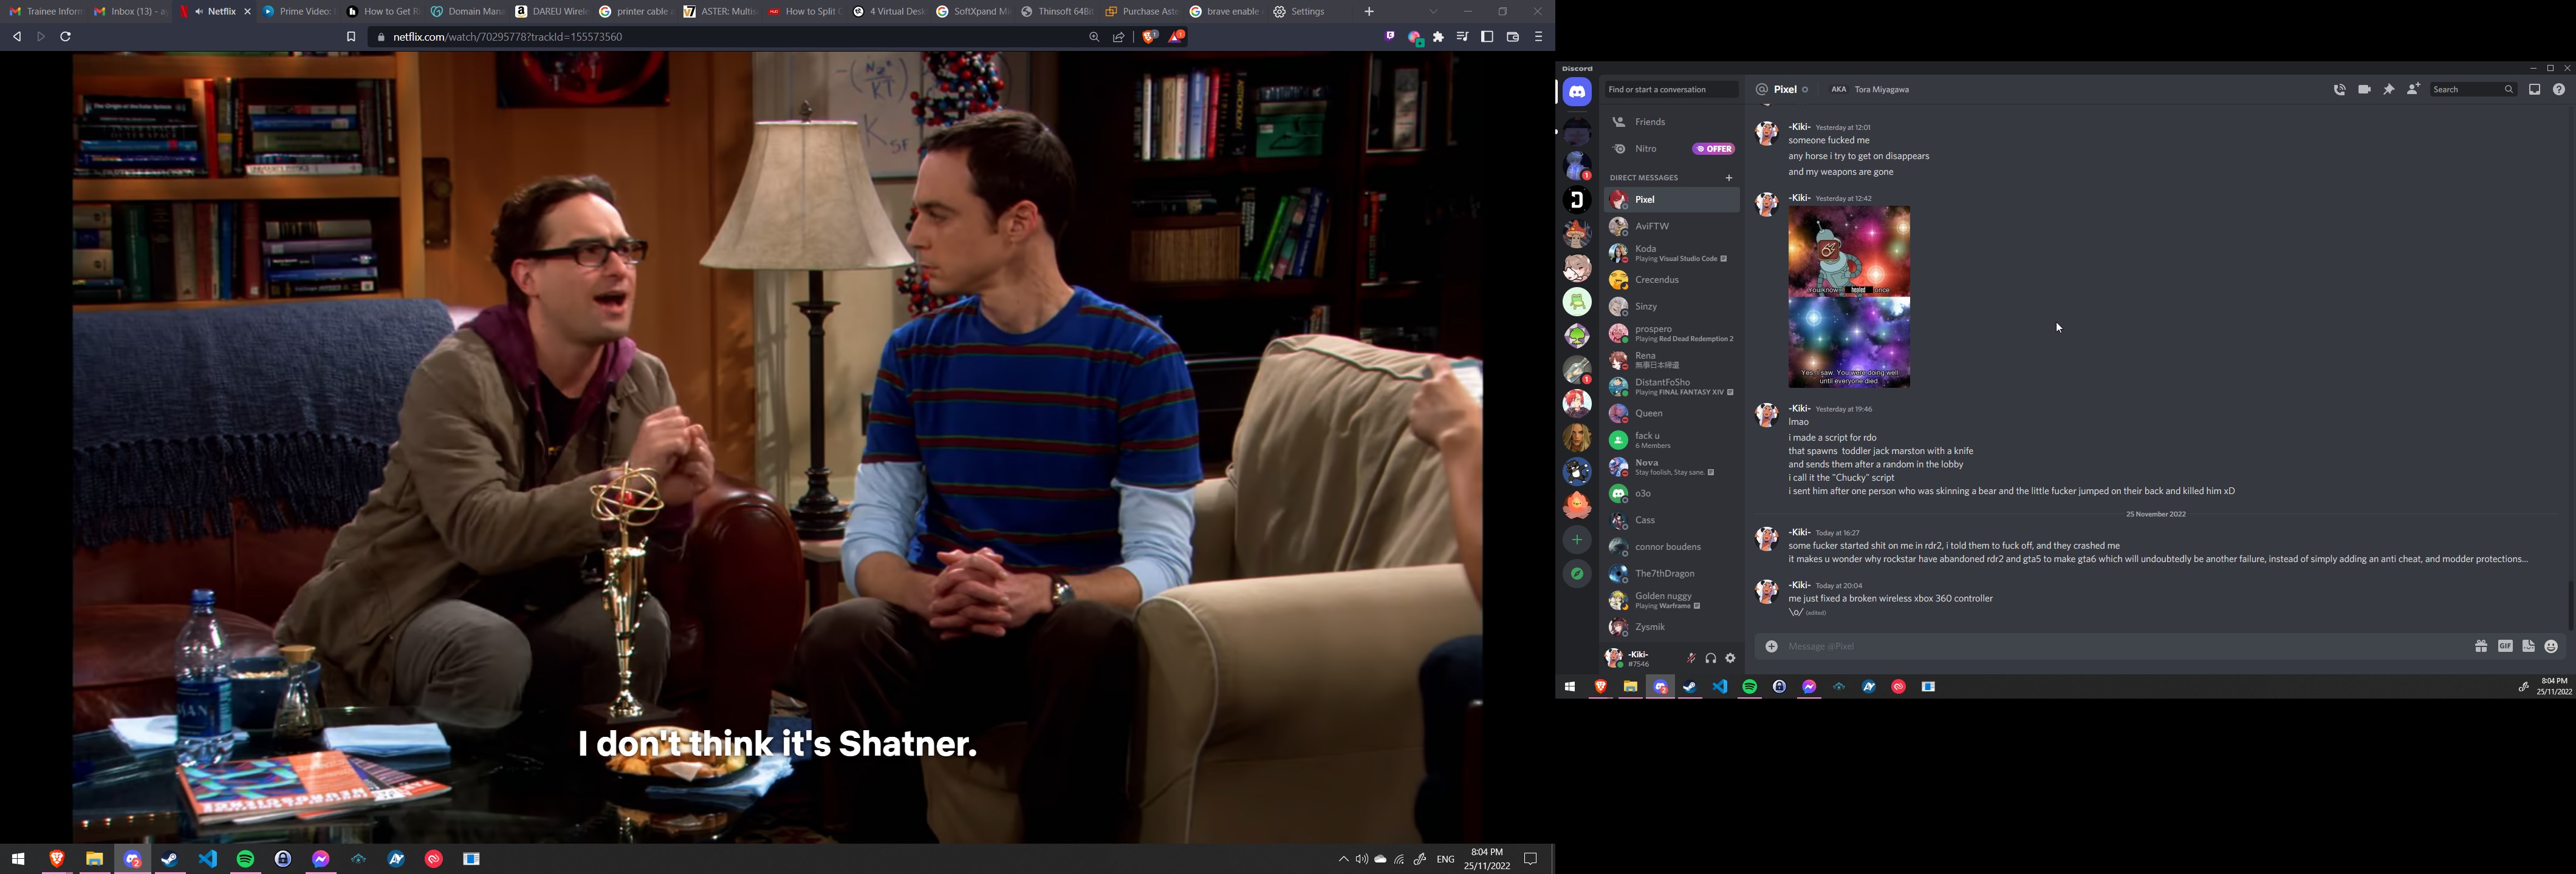Open the Friends section in Discord

[1672, 122]
